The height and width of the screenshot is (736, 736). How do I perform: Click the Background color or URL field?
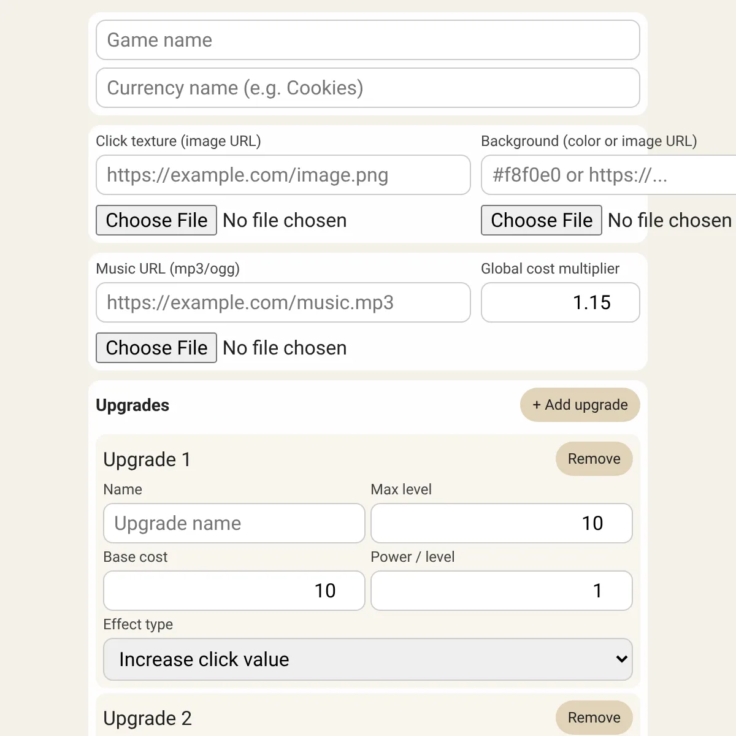[x=608, y=175]
